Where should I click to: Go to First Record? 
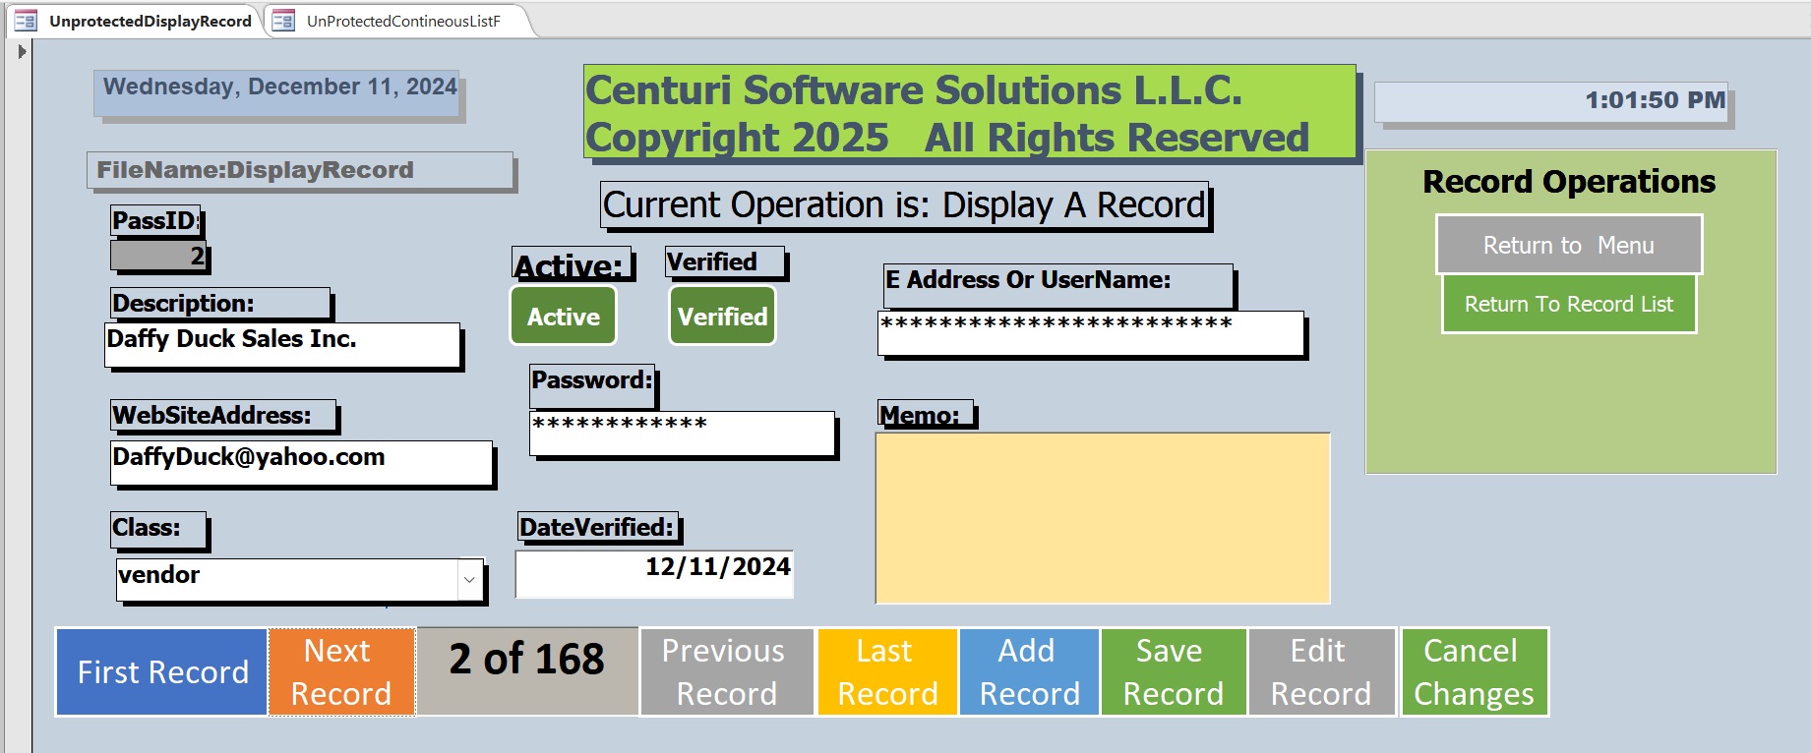click(x=162, y=672)
